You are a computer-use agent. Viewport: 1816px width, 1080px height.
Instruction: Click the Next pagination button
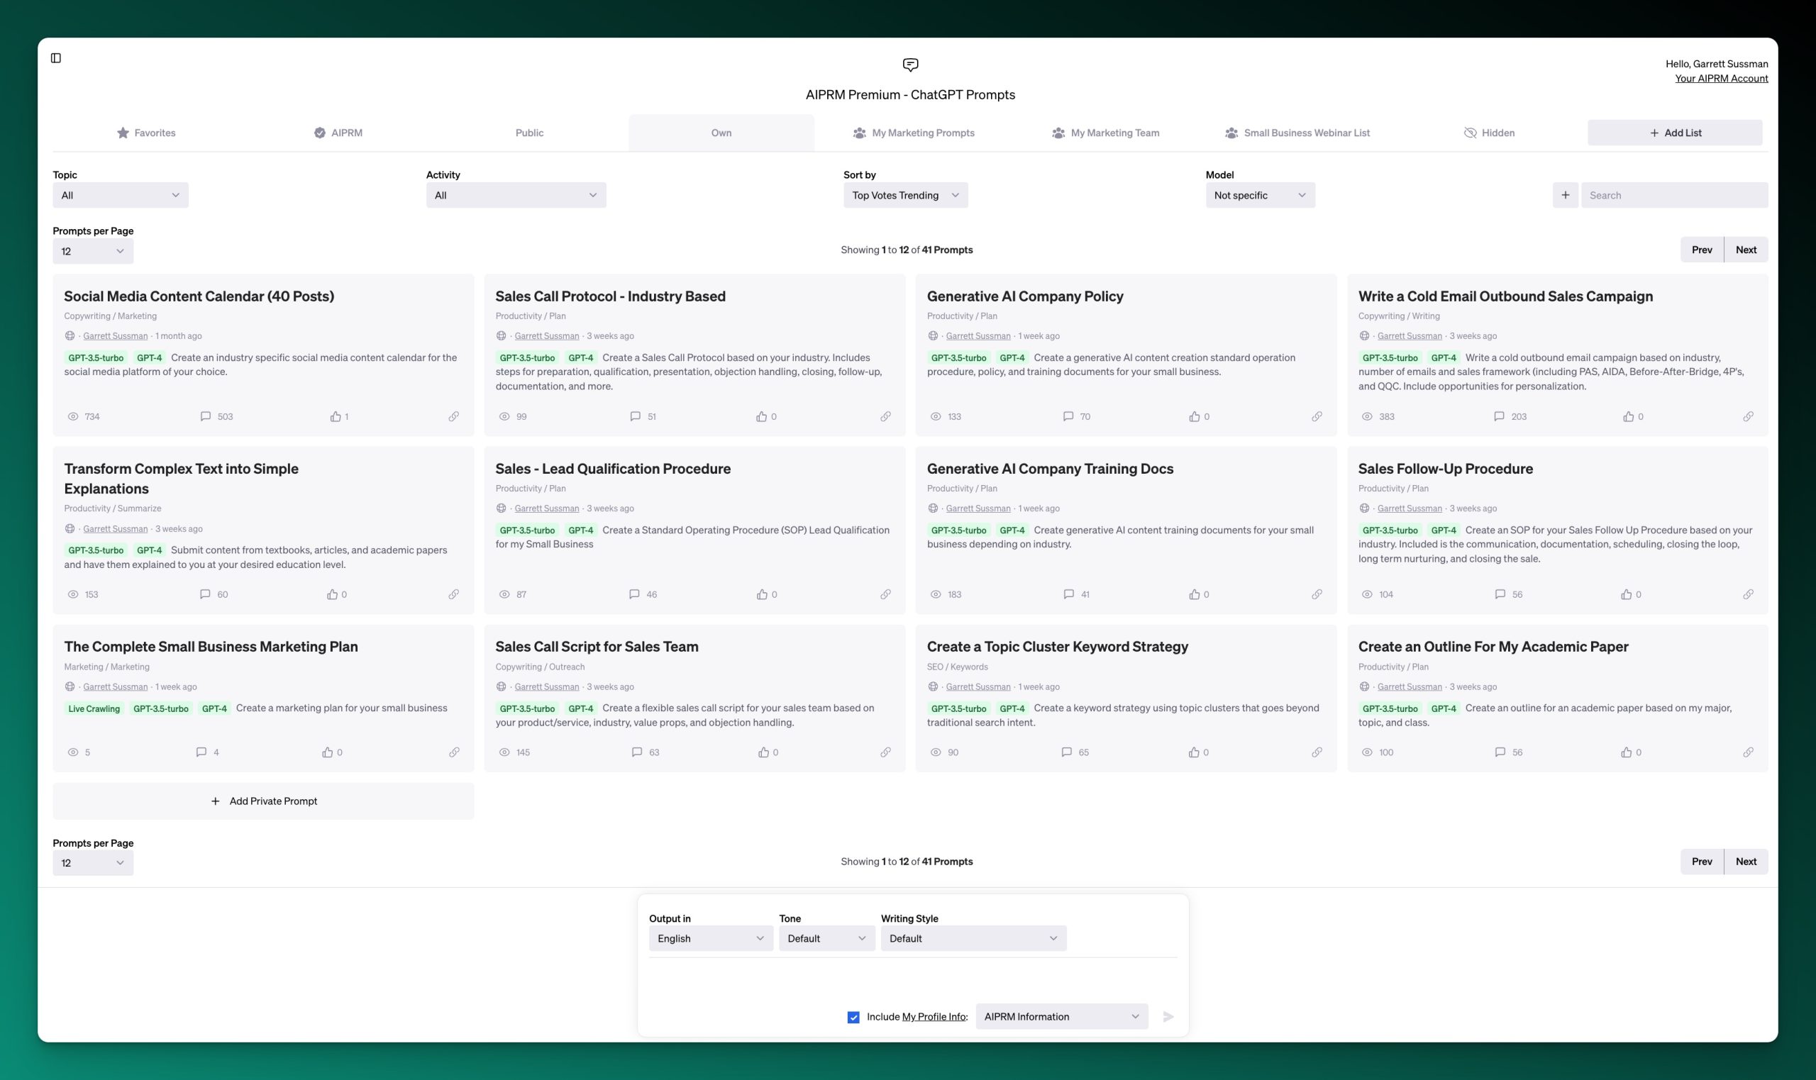pyautogui.click(x=1748, y=249)
